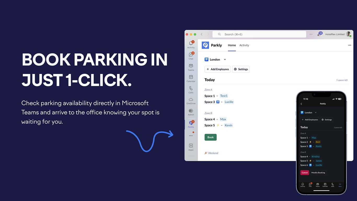
Task: Click the desktop search field
Action: pyautogui.click(x=259, y=34)
